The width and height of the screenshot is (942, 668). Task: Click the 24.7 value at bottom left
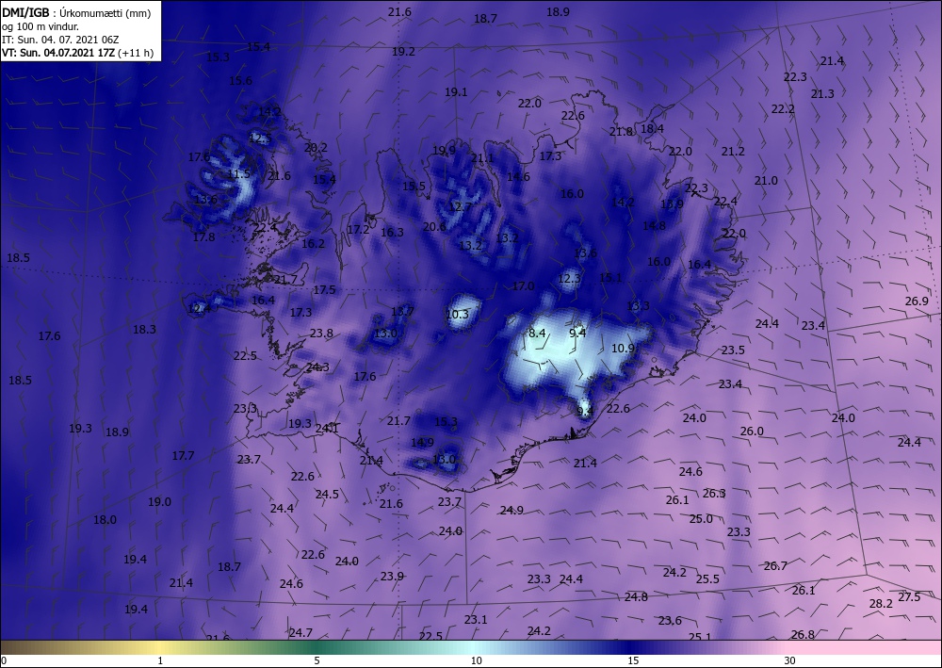click(x=300, y=632)
